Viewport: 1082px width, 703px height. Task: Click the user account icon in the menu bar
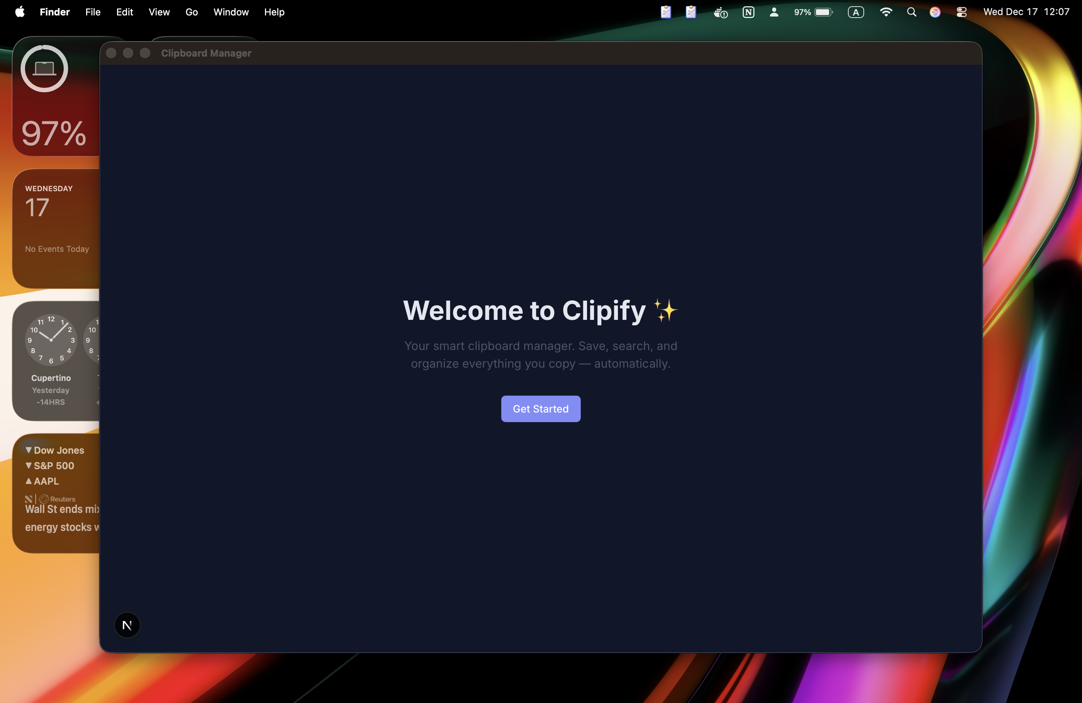click(x=774, y=12)
